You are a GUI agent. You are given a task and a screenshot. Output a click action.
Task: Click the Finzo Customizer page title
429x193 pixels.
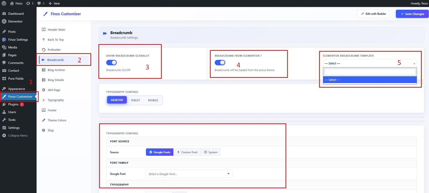point(66,14)
